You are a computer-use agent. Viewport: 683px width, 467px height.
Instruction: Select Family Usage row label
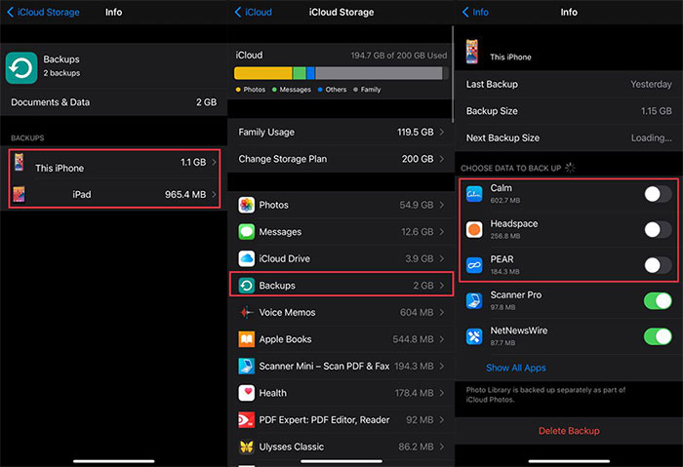coord(266,132)
